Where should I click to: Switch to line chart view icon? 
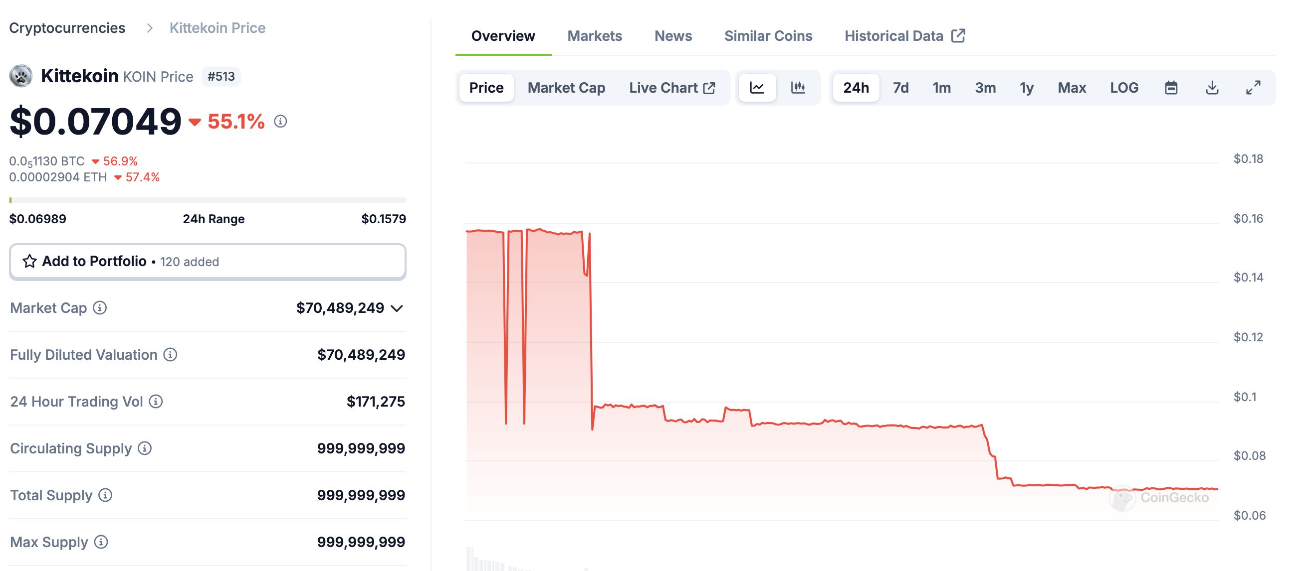pos(757,88)
